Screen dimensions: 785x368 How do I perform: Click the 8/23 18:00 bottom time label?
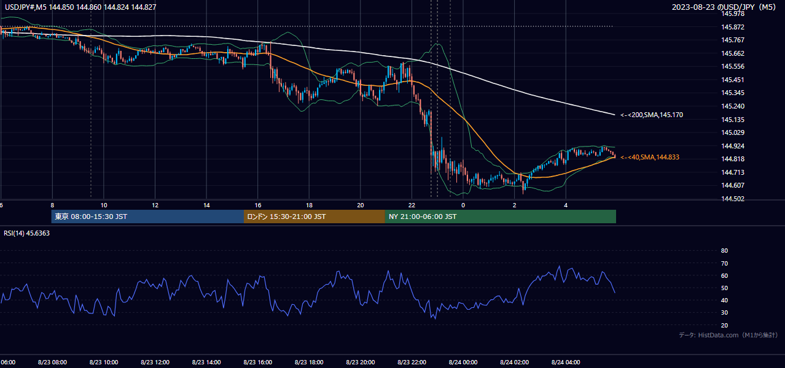click(x=309, y=362)
